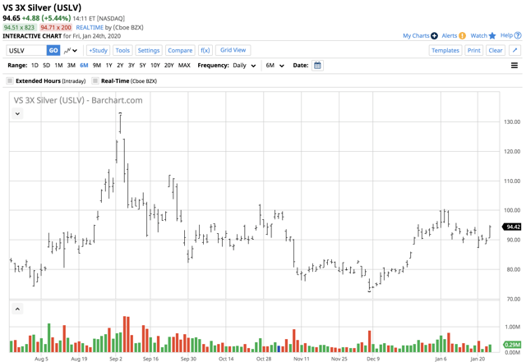Viewport: 526px width, 362px height.
Task: Click the blue GO button
Action: click(53, 51)
